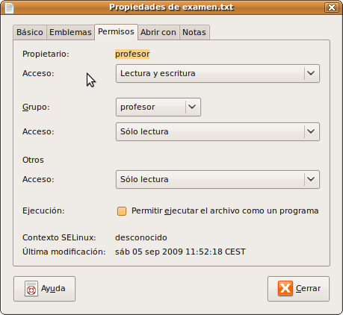
Task: Close the window with title bar X
Action: tap(332, 7)
